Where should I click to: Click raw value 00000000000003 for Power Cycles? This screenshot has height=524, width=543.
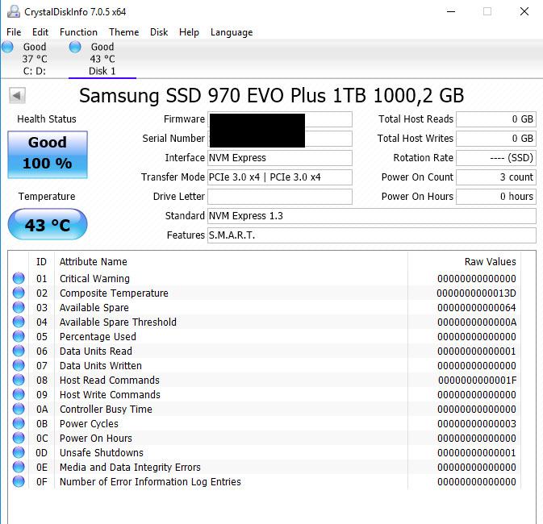coord(477,424)
